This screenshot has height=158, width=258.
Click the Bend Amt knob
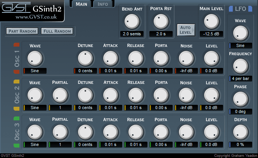coord(132,22)
